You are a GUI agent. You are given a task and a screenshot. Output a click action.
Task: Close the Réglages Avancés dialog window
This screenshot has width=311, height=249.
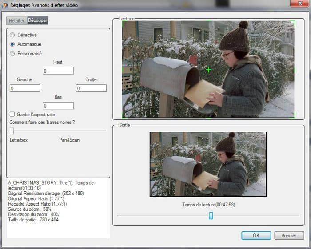point(300,4)
